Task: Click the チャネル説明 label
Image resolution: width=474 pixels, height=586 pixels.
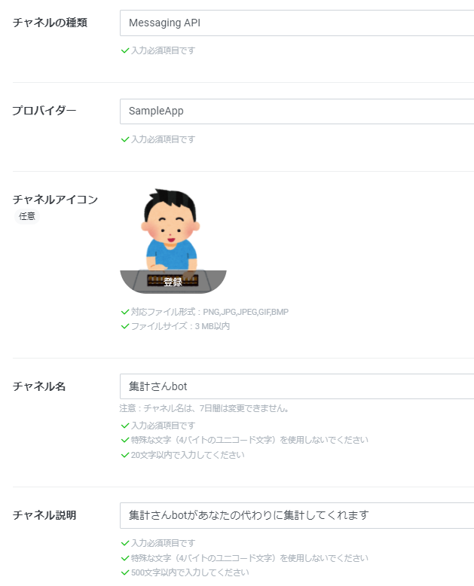Action: [44, 515]
